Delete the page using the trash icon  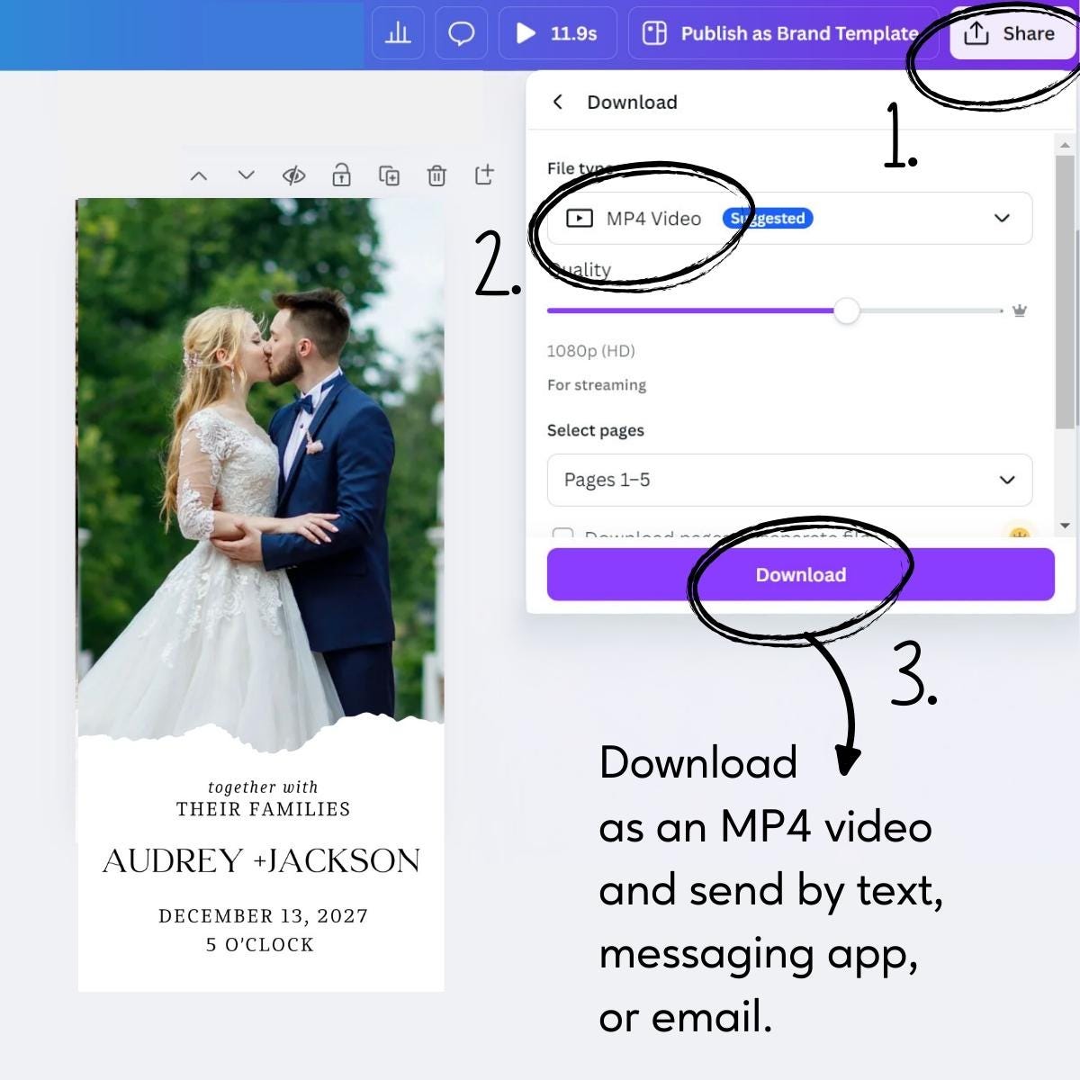pos(437,175)
